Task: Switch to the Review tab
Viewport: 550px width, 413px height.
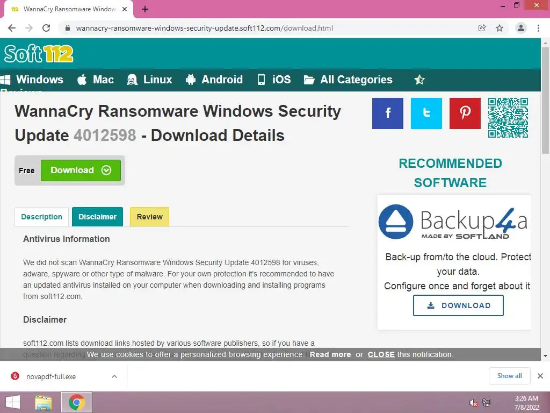Action: [149, 217]
